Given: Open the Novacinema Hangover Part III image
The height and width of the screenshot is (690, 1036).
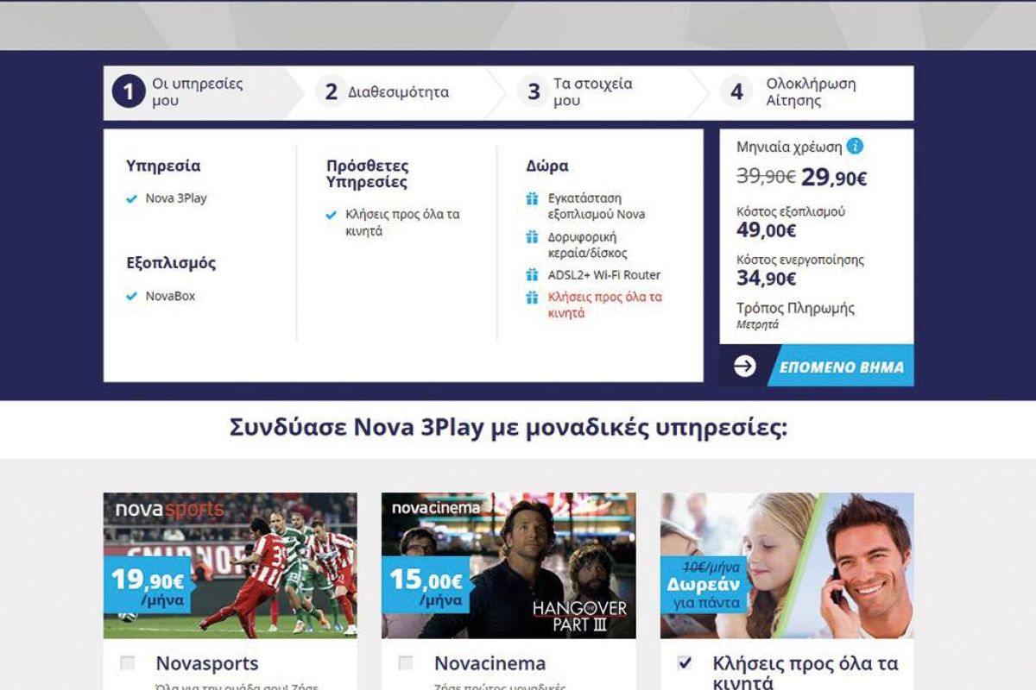Looking at the screenshot, I should (509, 565).
